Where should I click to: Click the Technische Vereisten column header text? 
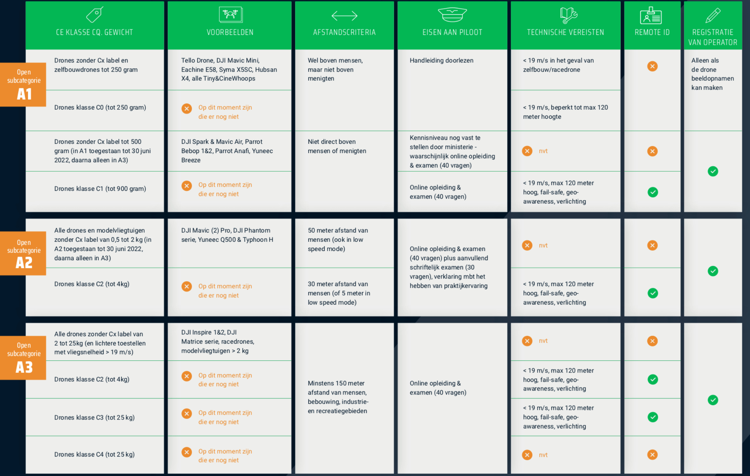565,32
